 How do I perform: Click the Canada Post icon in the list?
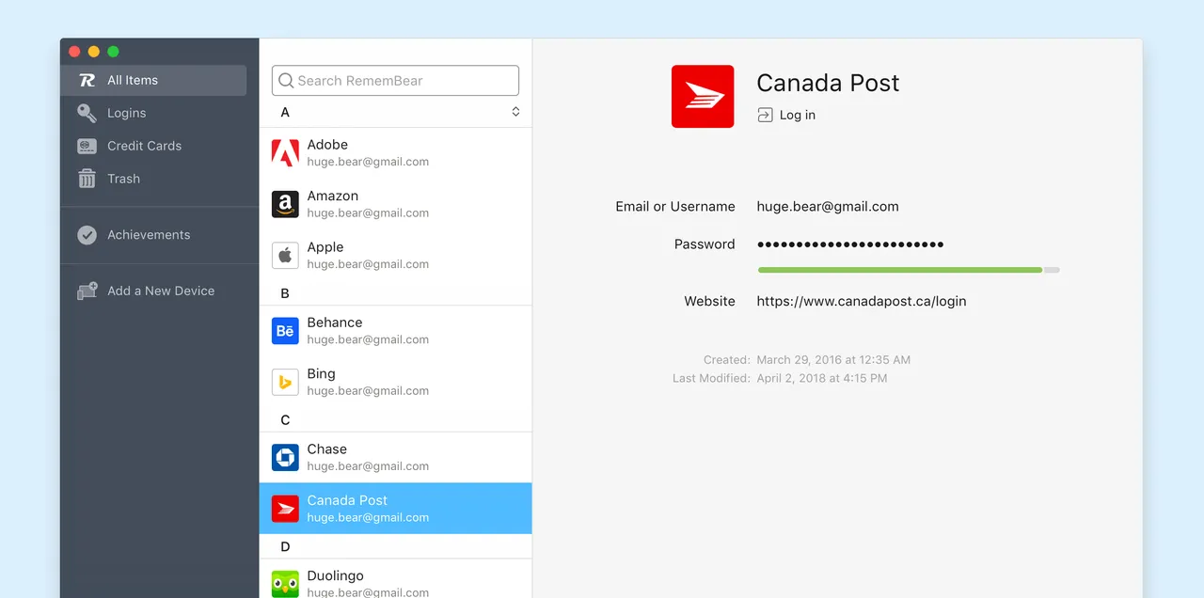pyautogui.click(x=285, y=509)
